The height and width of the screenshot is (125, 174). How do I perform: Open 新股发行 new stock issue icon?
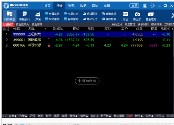click(25, 16)
